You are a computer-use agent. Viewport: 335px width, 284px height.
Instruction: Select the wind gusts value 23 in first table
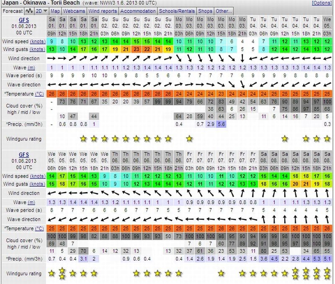coord(137,49)
